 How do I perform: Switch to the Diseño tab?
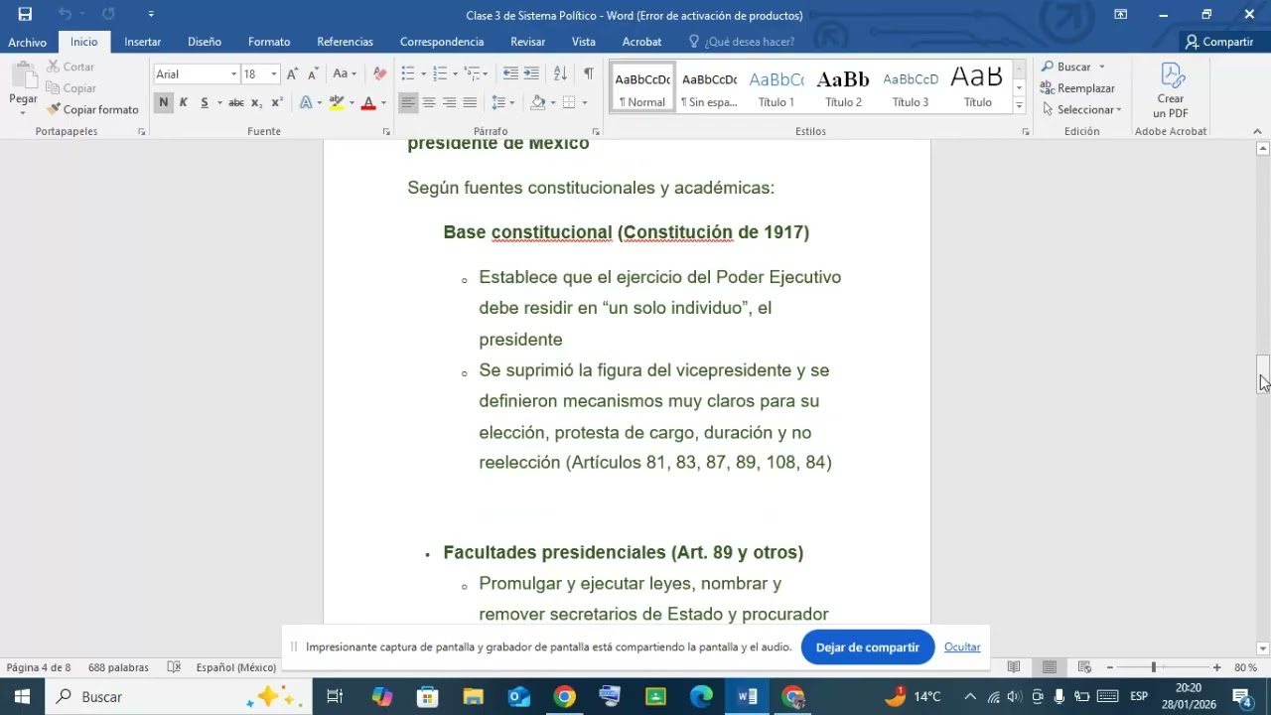[x=205, y=42]
